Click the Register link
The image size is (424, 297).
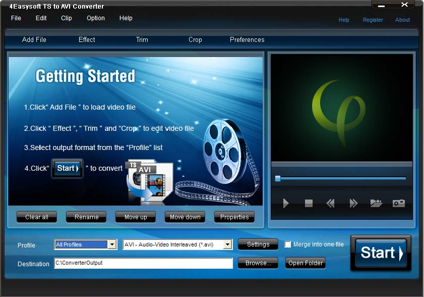point(373,20)
